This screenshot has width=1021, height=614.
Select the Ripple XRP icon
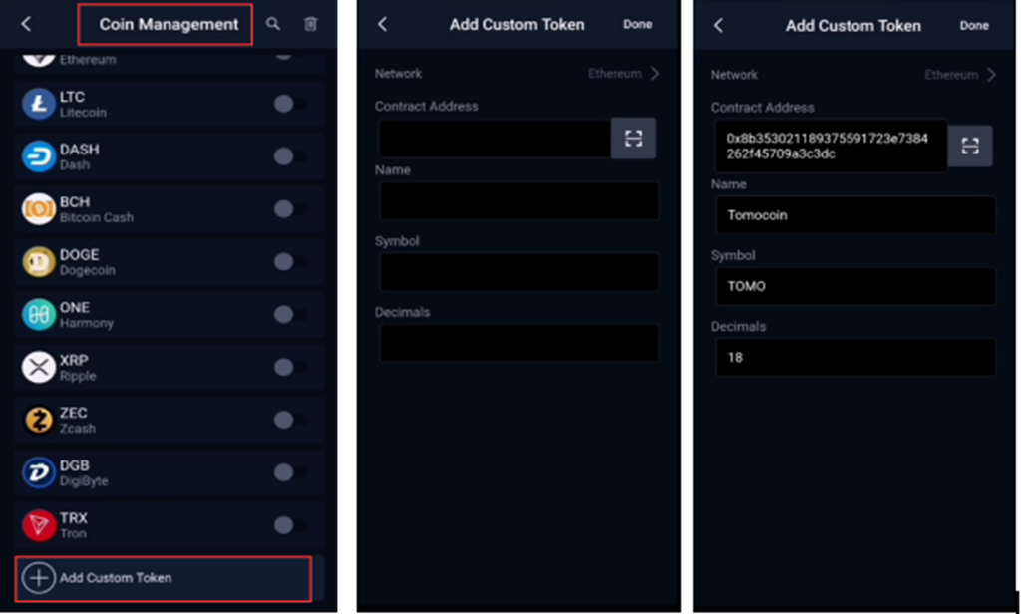[39, 367]
